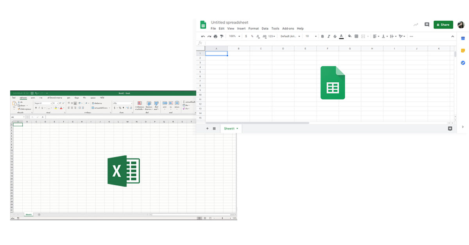Toggle italic in Excel ribbon

click(39, 108)
